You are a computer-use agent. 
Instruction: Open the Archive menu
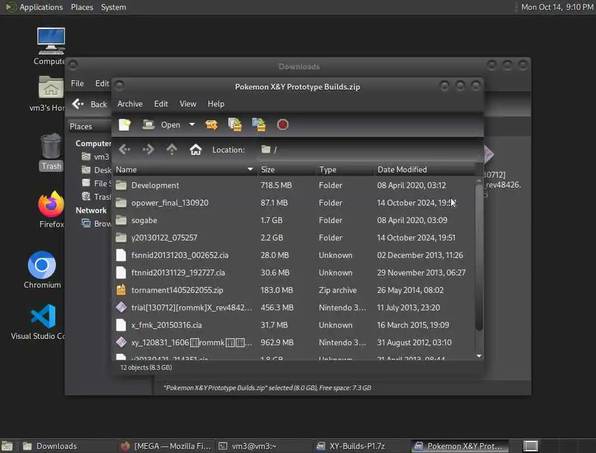click(130, 104)
